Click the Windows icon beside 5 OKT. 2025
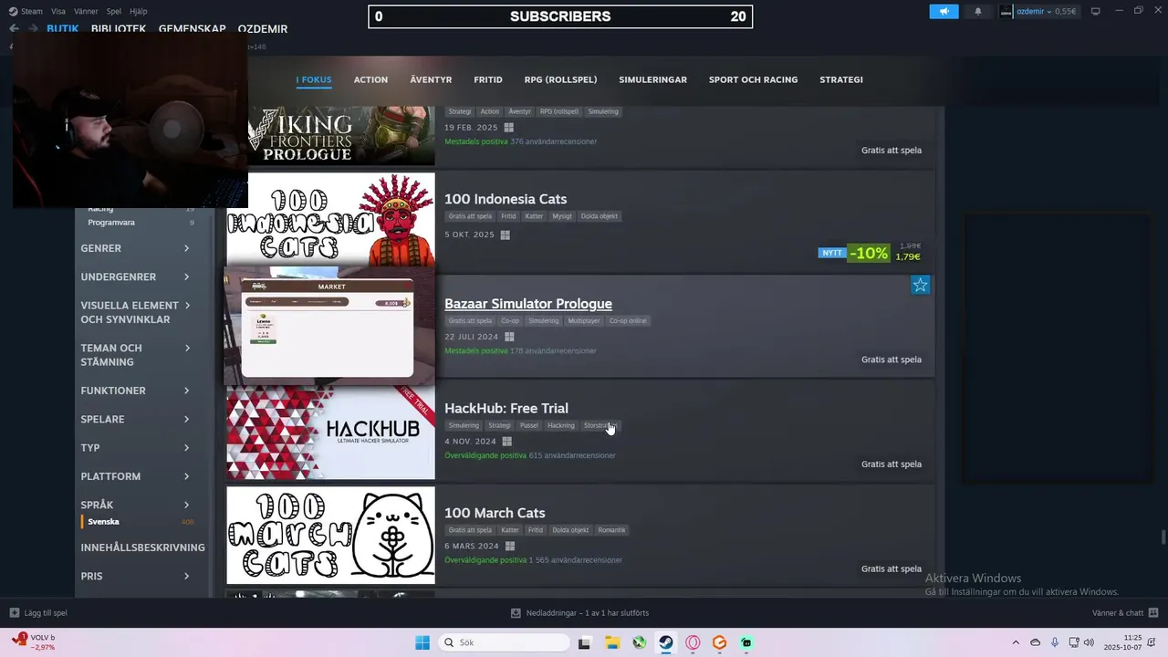 click(x=505, y=235)
